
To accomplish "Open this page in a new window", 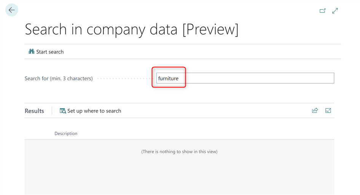I will click(322, 11).
